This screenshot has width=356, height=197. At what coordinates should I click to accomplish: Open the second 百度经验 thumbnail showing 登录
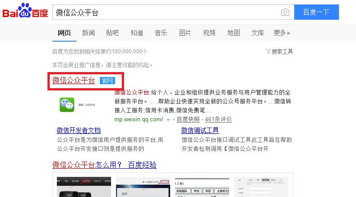(143, 187)
